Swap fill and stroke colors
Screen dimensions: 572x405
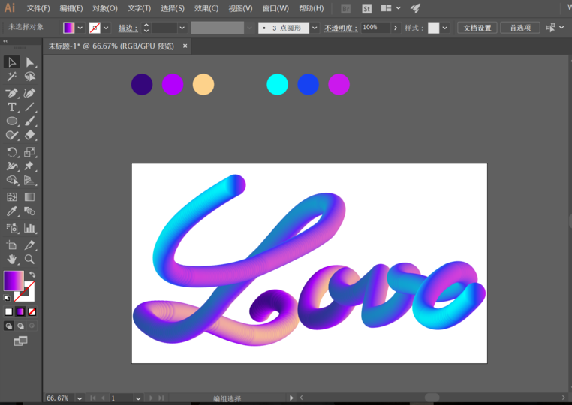pyautogui.click(x=32, y=274)
